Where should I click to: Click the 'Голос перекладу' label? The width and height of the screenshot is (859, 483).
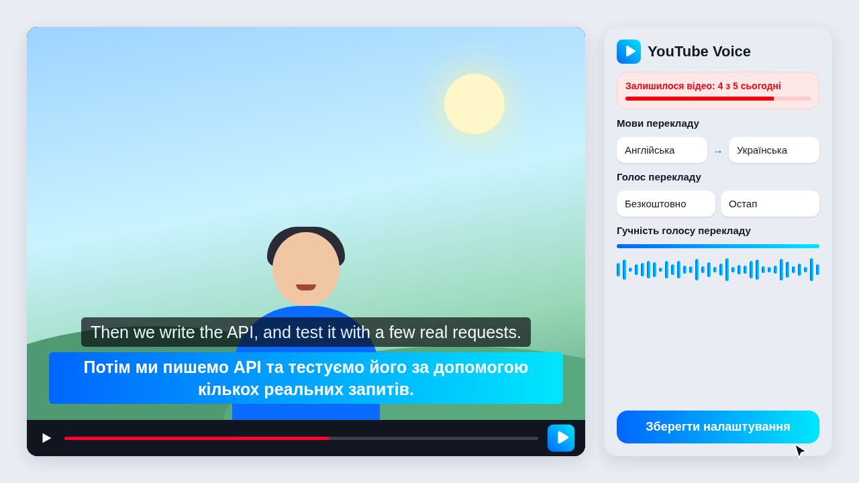coord(659,177)
